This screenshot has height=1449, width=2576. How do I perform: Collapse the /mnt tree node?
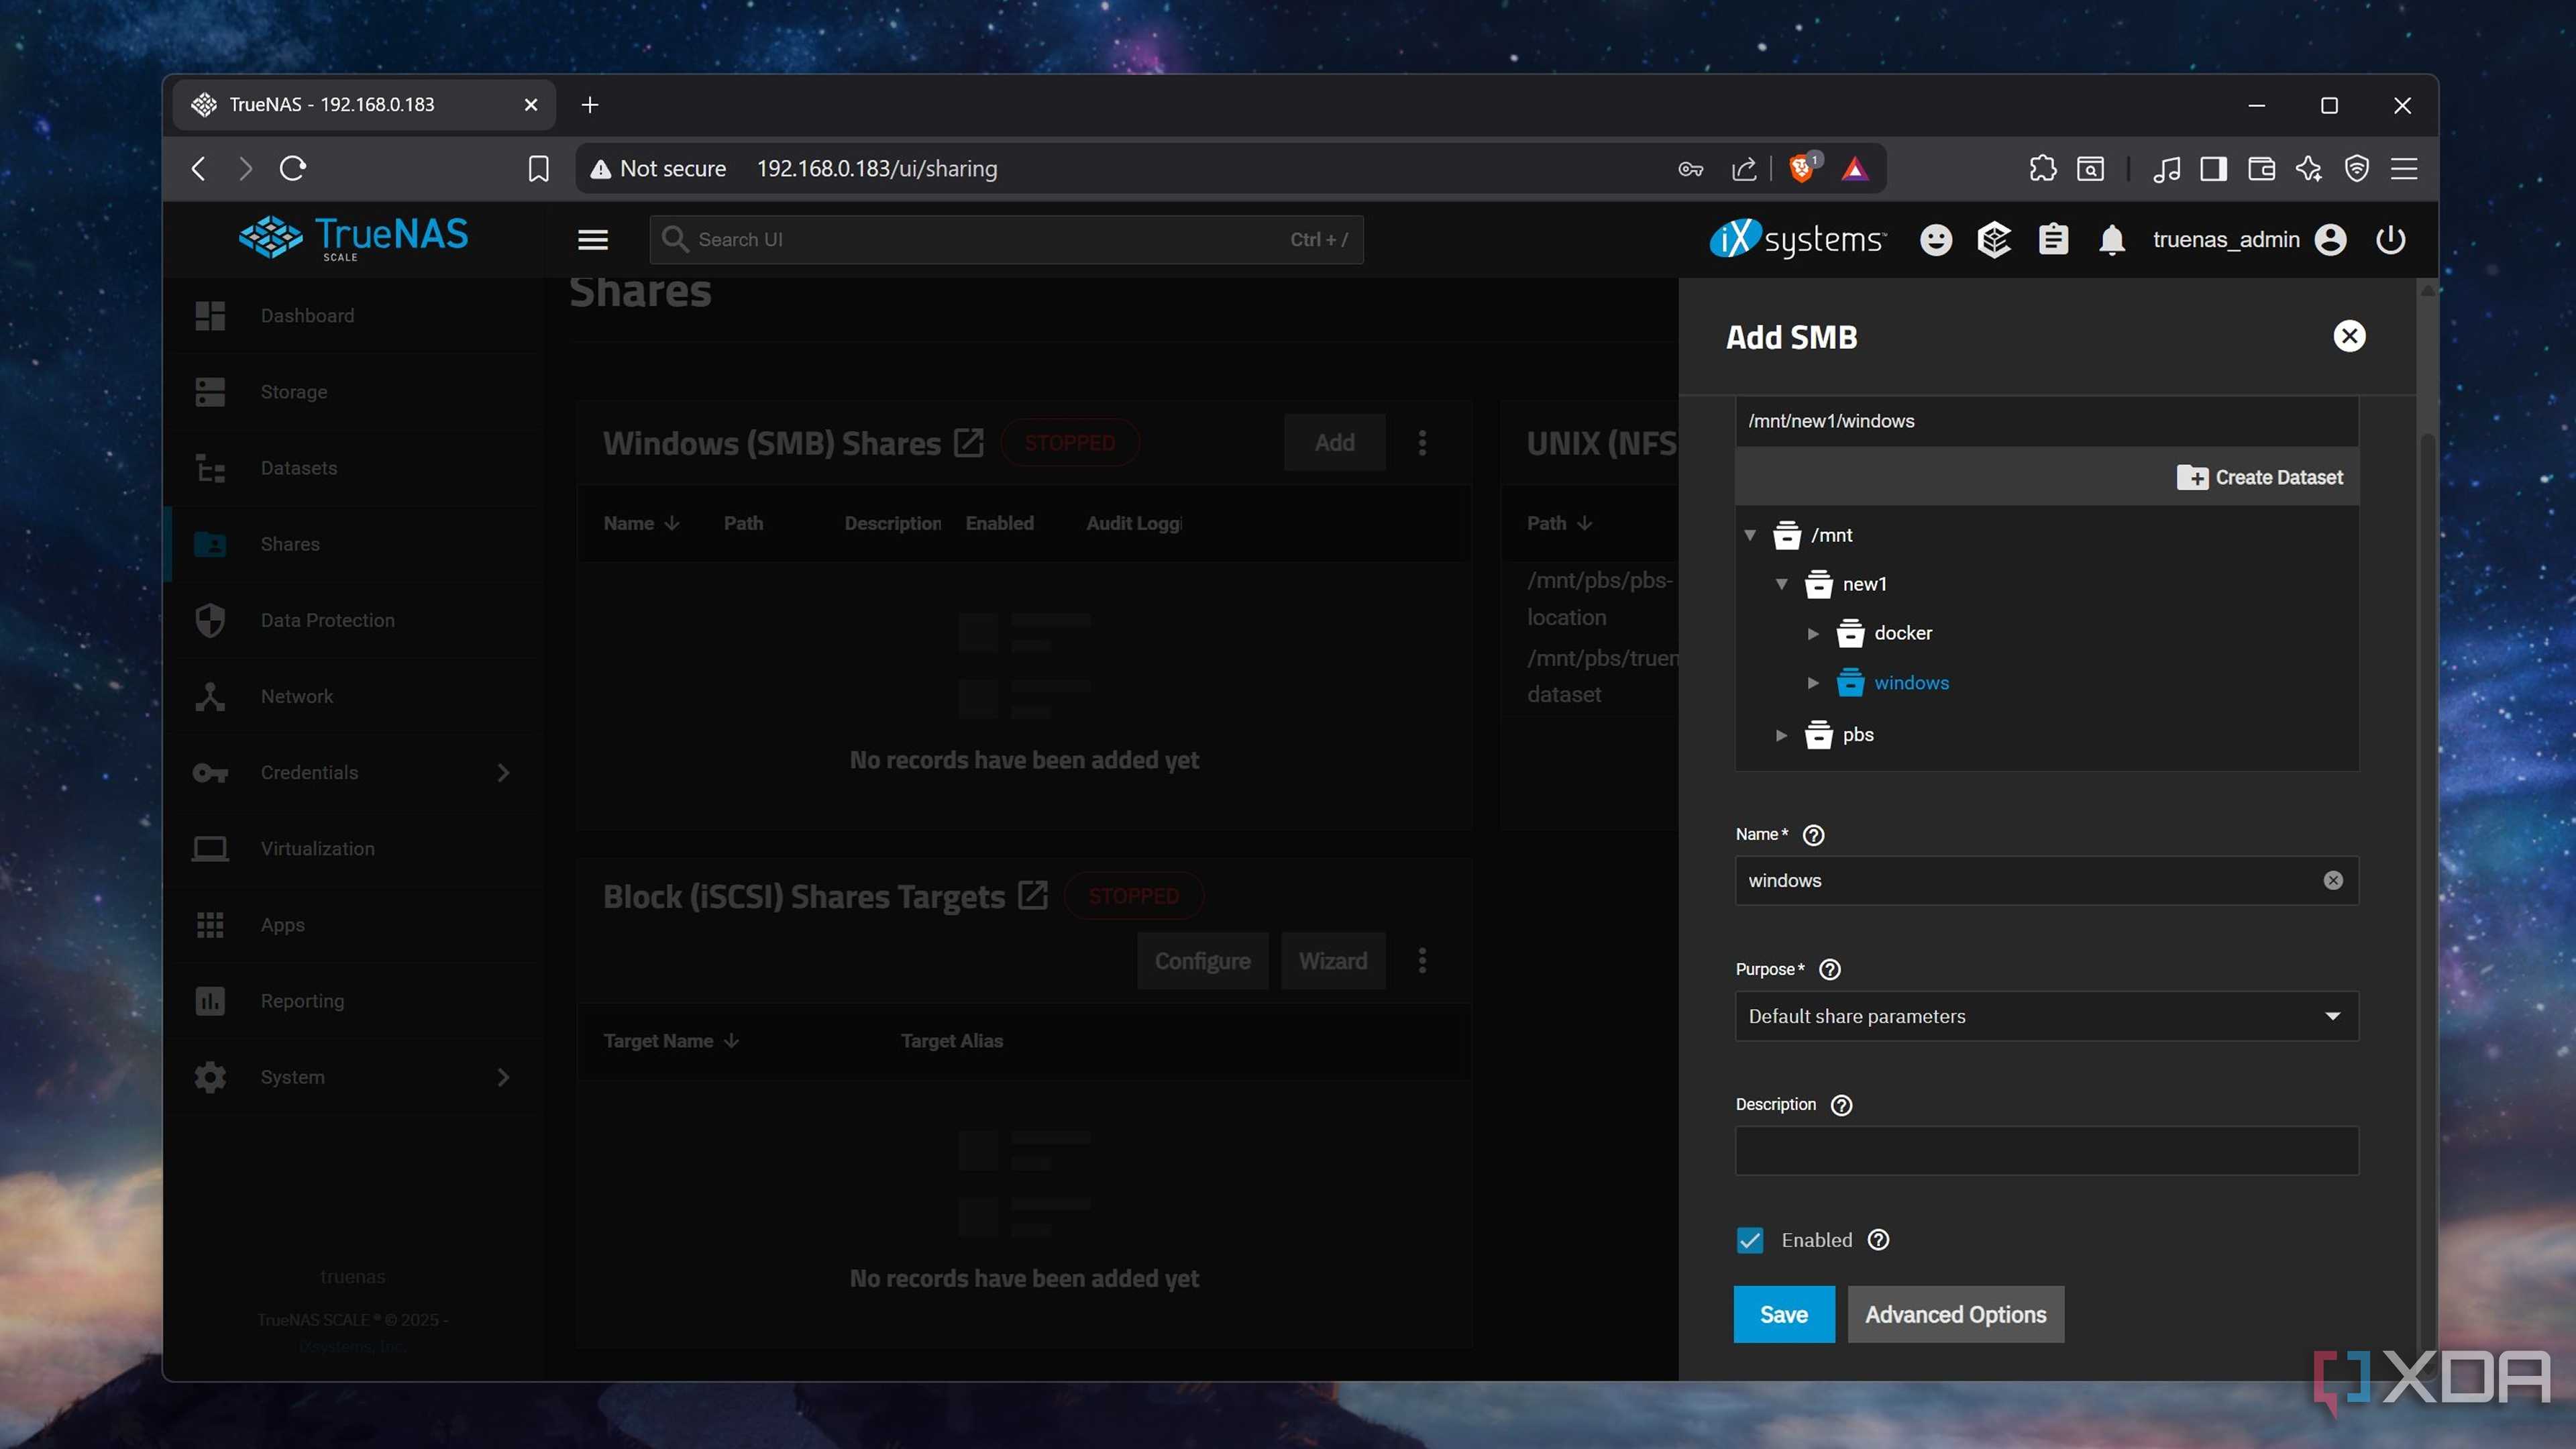click(x=1750, y=535)
